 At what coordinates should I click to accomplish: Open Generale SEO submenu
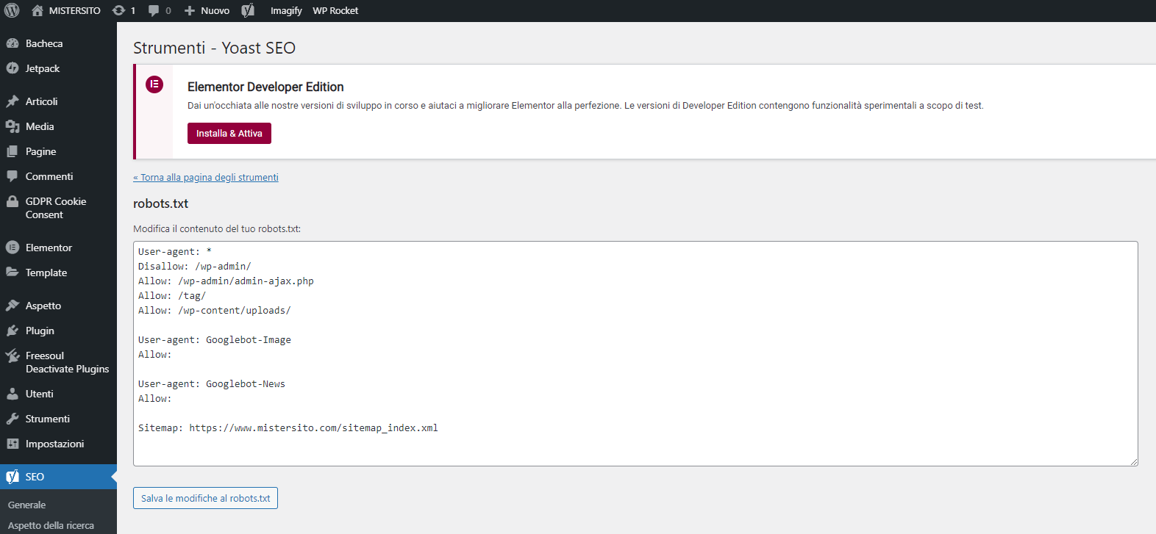point(27,505)
